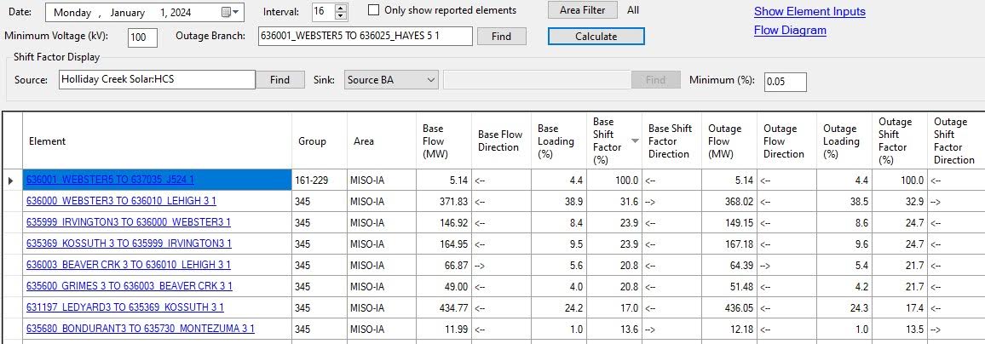Select Outage Flow cell 64.39
The width and height of the screenshot is (985, 344).
click(x=729, y=266)
